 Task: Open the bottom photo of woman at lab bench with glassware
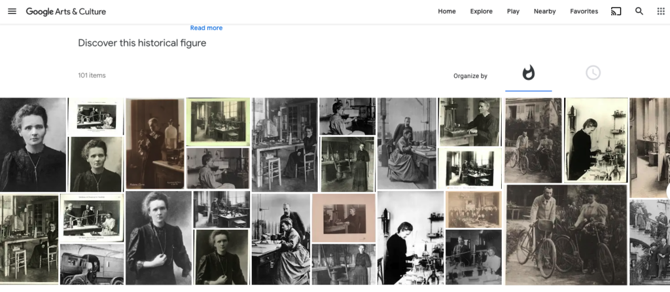[411, 238]
